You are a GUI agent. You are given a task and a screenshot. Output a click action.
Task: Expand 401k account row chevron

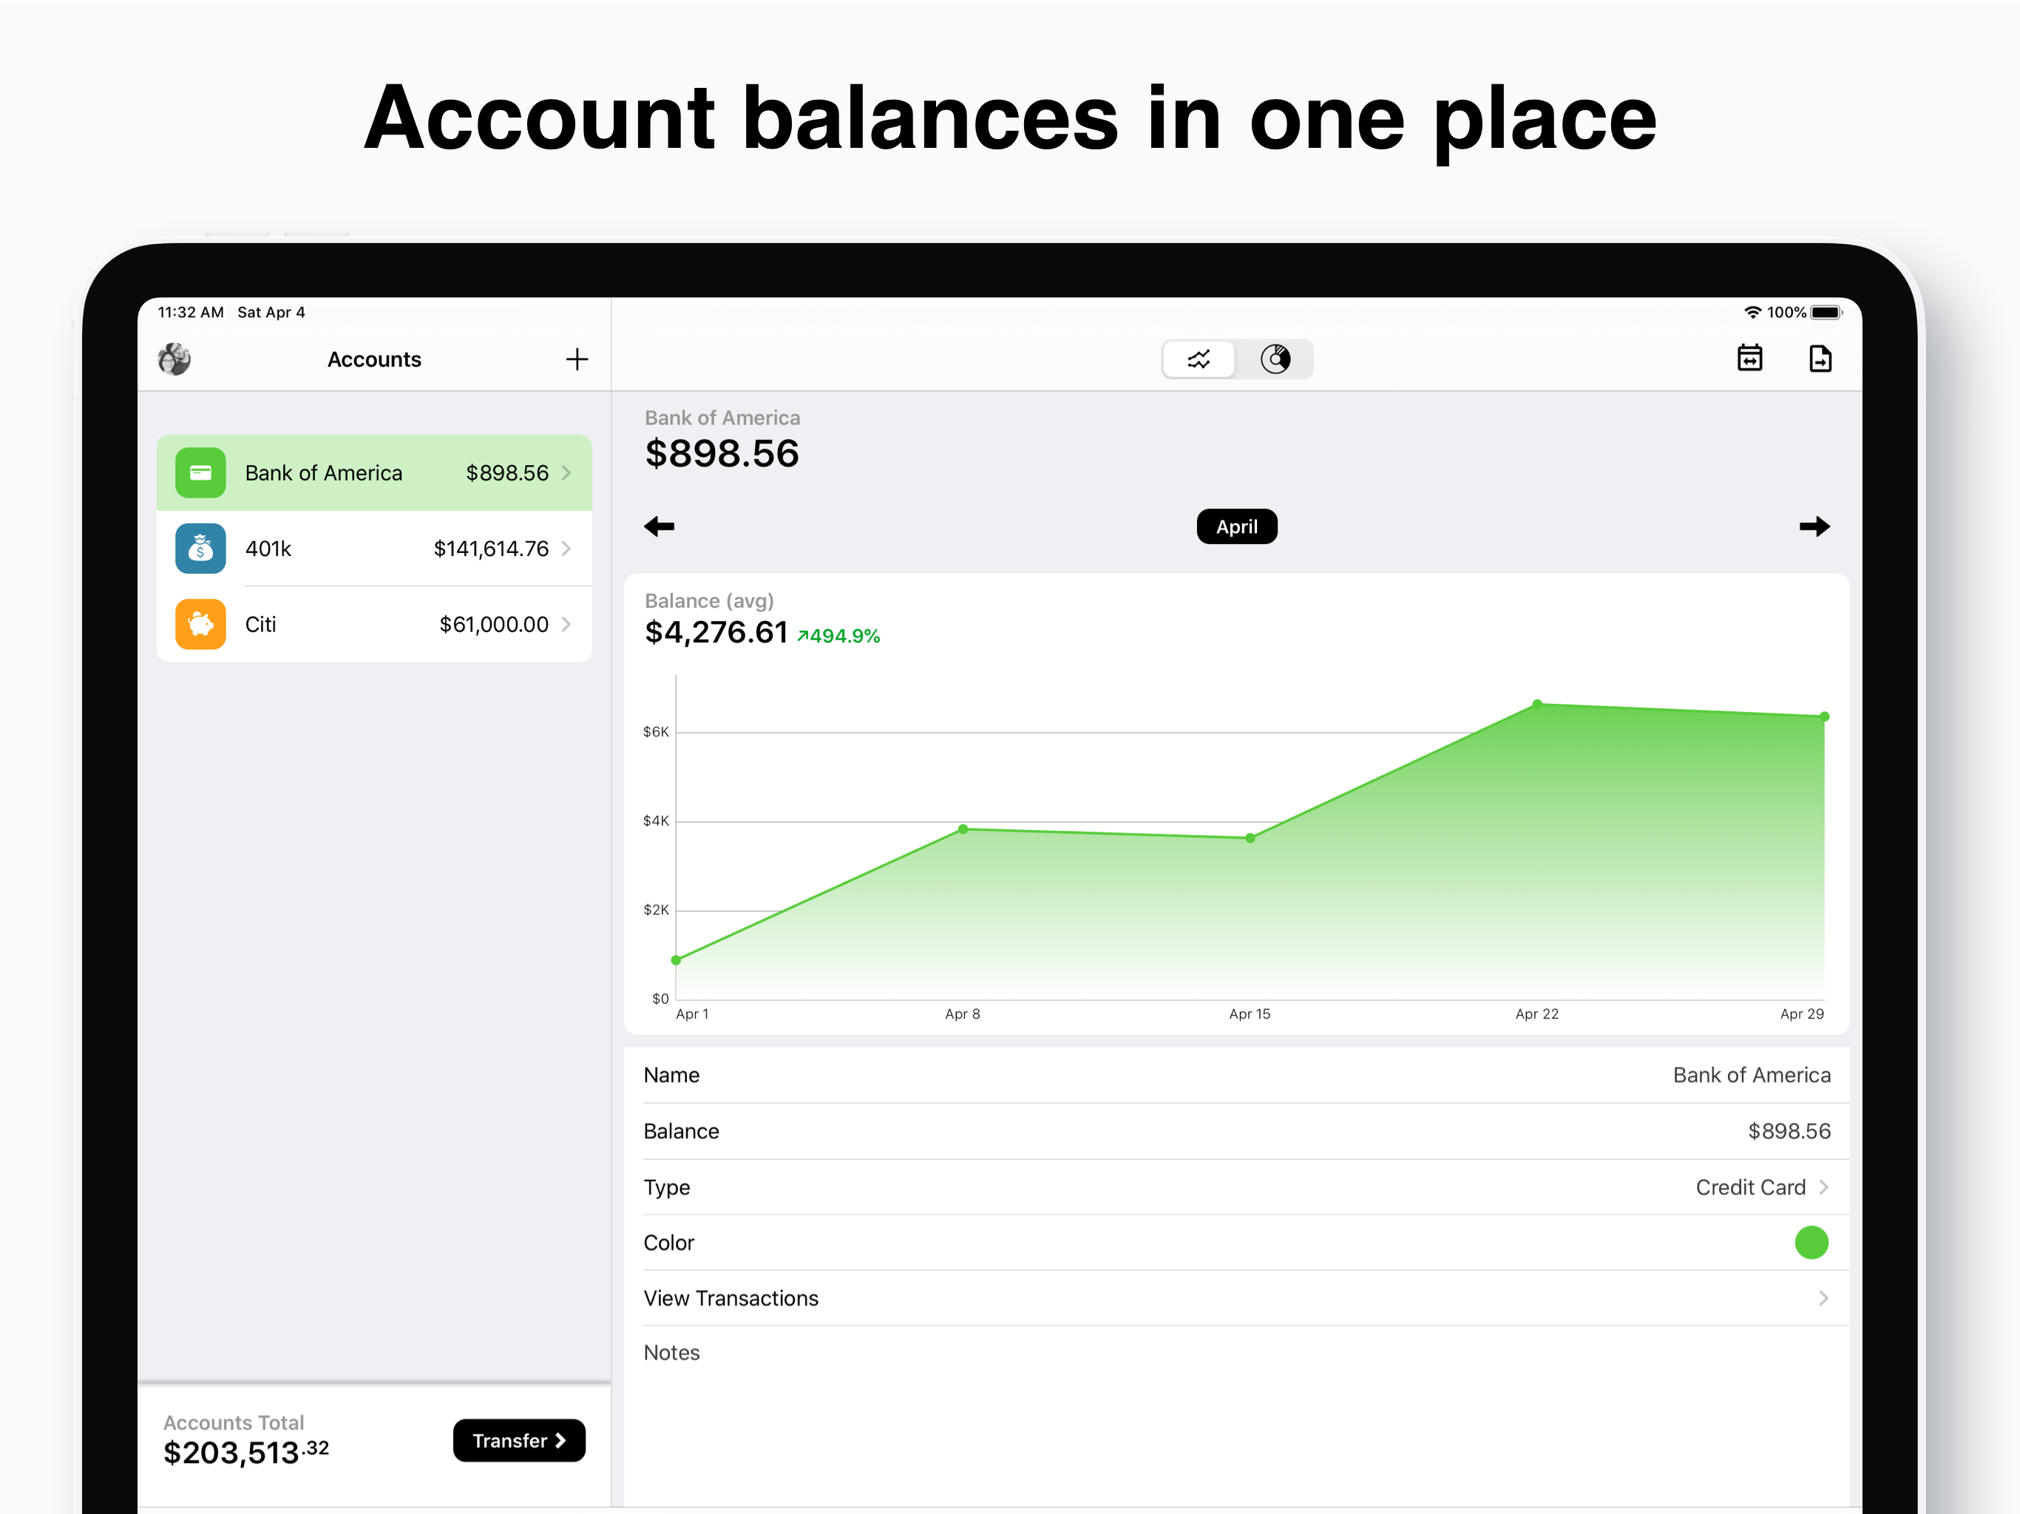pos(566,549)
